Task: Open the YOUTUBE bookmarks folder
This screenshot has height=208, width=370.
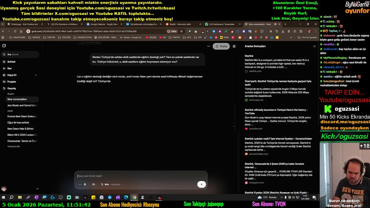Action: [x=64, y=37]
